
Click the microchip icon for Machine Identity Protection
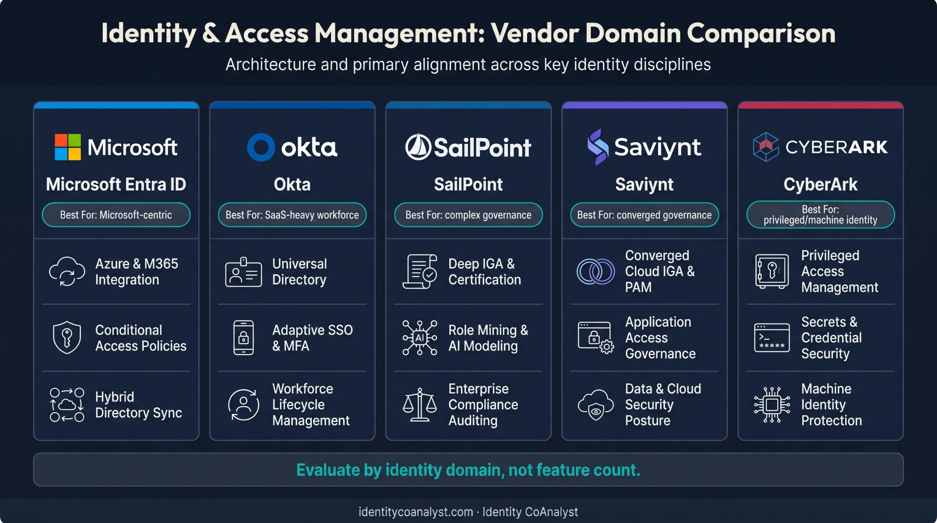[x=772, y=405]
